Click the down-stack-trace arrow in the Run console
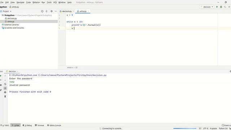Screen dimensions: 231x130 coord(5,80)
